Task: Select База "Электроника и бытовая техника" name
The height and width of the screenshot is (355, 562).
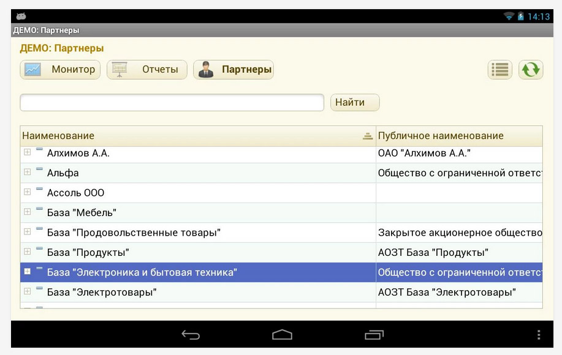Action: (142, 272)
